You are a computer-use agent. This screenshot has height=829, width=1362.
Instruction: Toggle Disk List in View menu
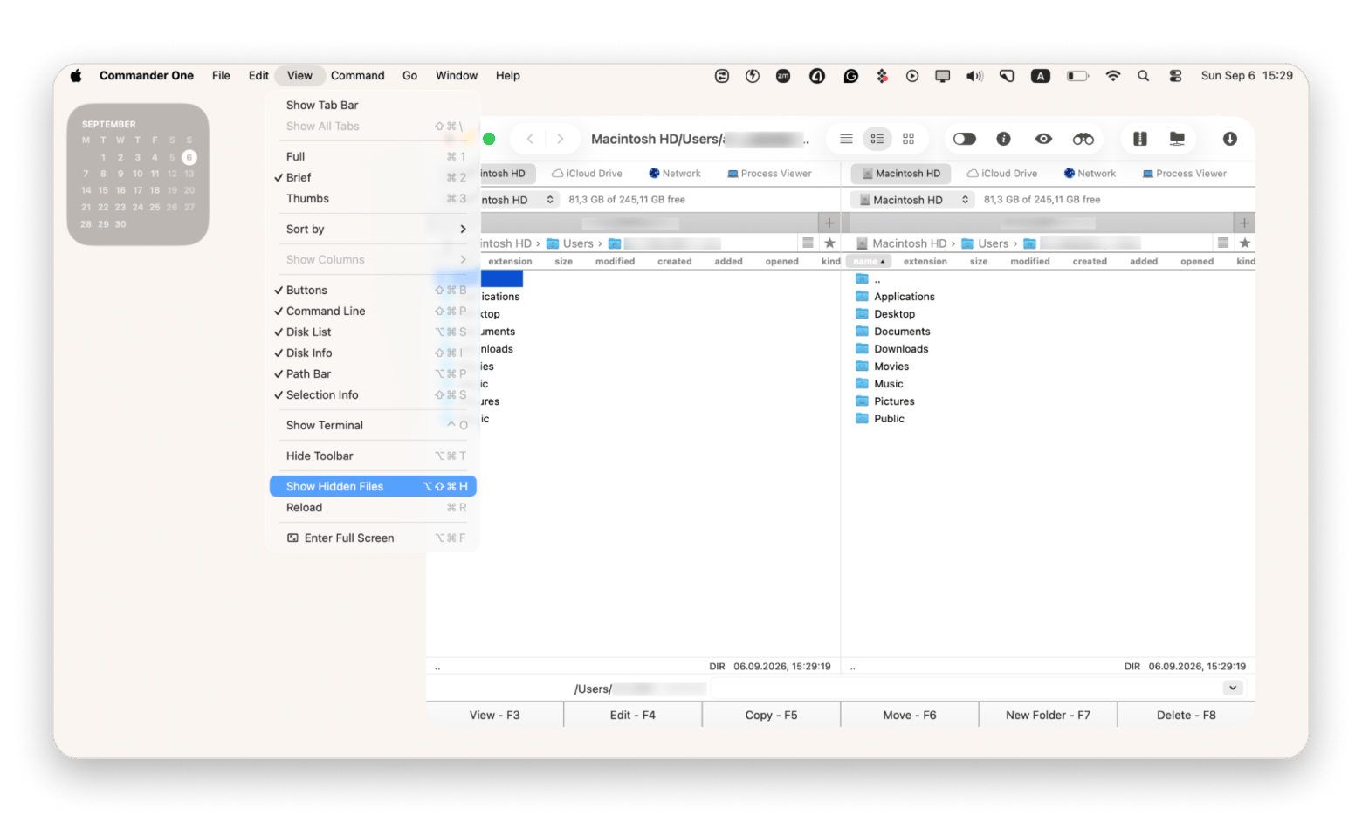[373, 332]
